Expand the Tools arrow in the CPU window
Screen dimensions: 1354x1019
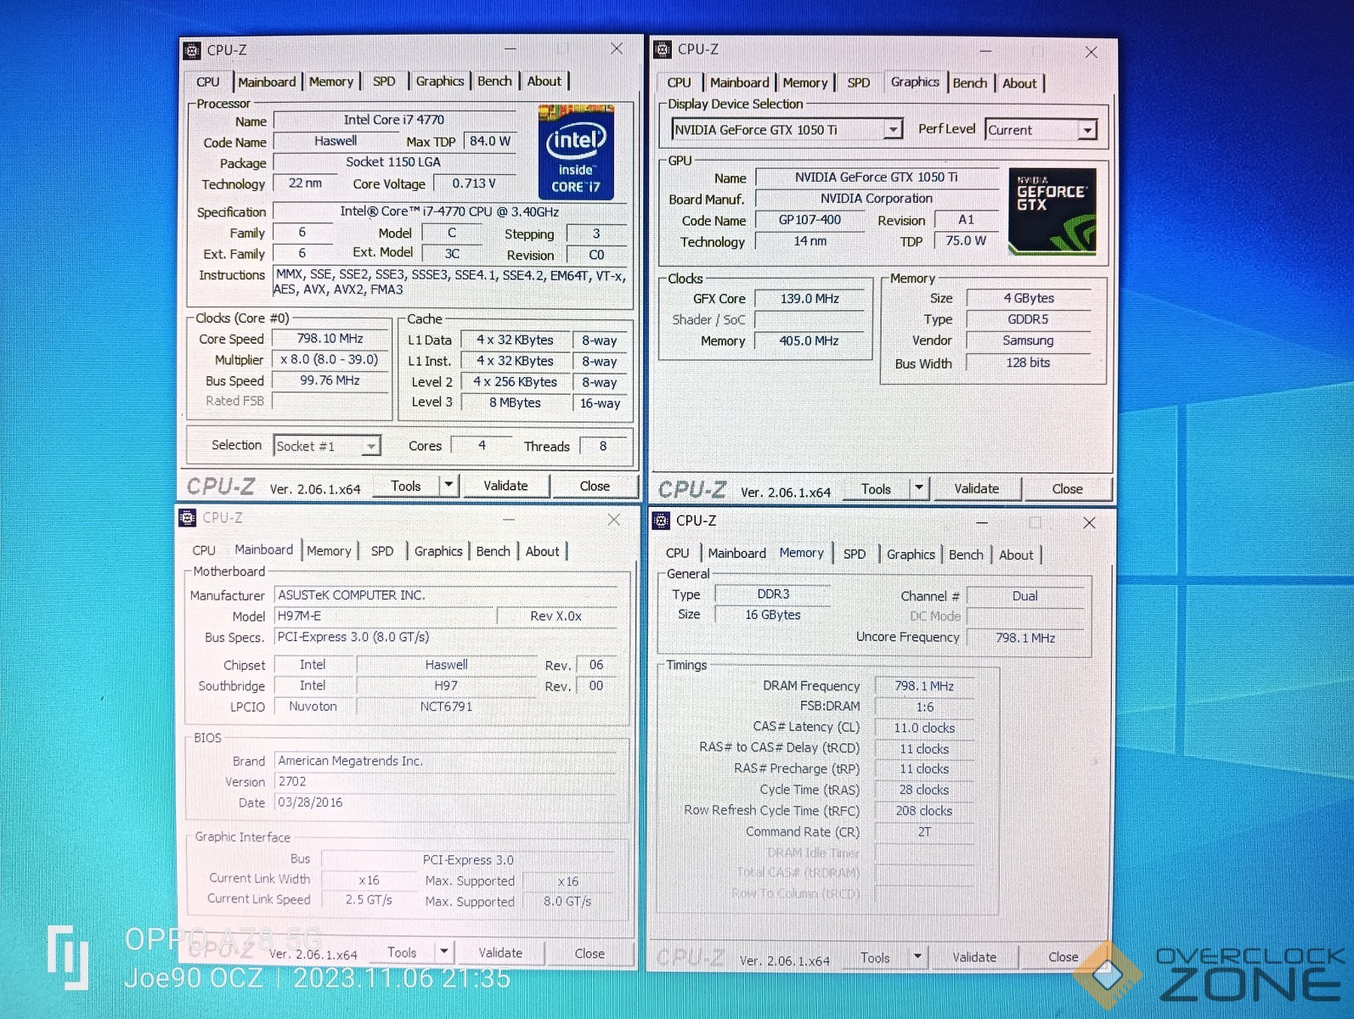click(449, 485)
